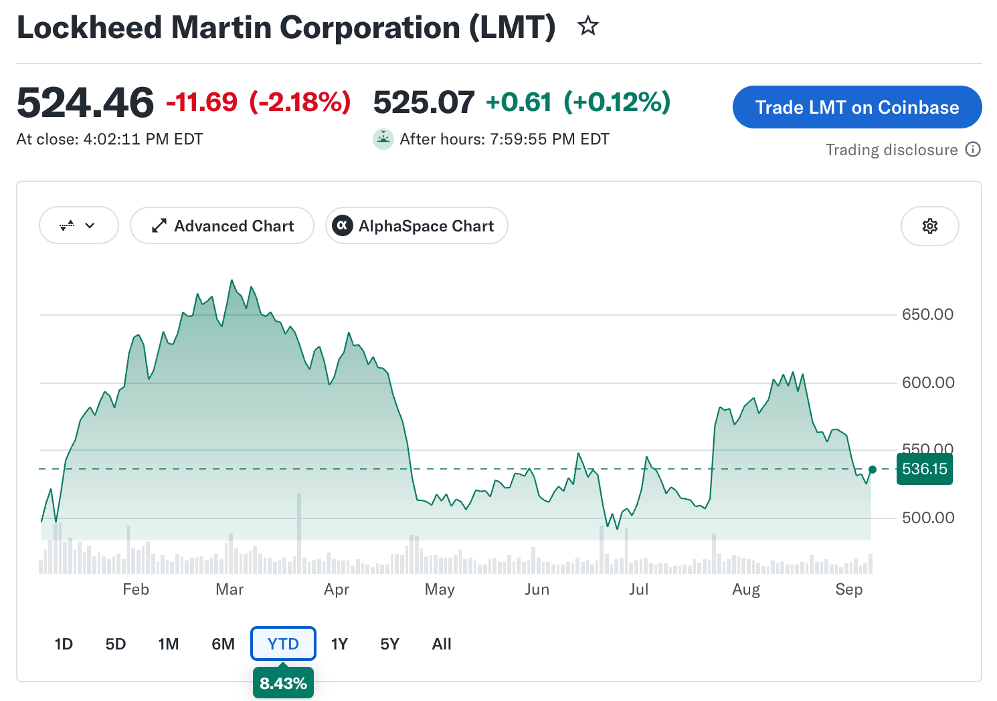Switch to the 1M range
The width and height of the screenshot is (997, 701).
[169, 644]
